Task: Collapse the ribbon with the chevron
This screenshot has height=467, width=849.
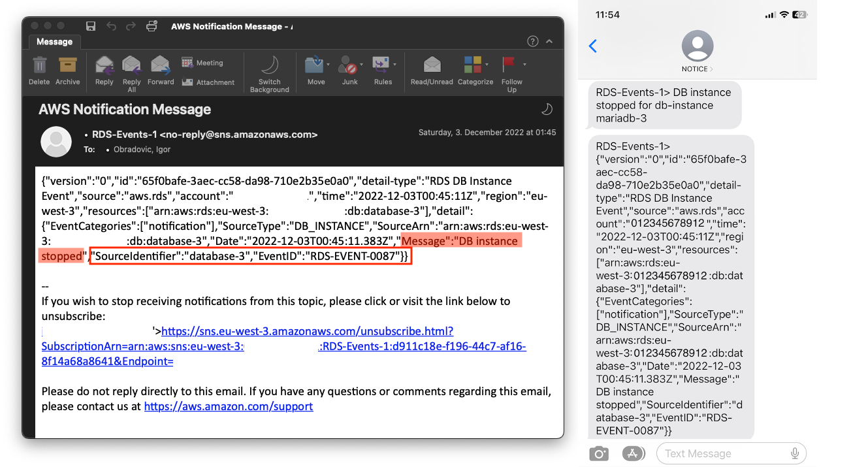Action: [x=549, y=41]
